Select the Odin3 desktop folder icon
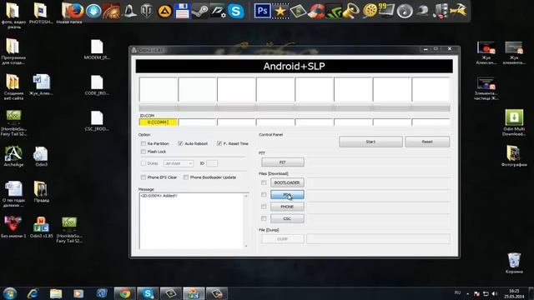This screenshot has width=534, height=300. click(x=41, y=157)
